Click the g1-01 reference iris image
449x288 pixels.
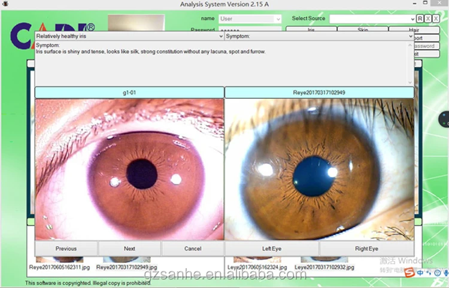click(129, 169)
